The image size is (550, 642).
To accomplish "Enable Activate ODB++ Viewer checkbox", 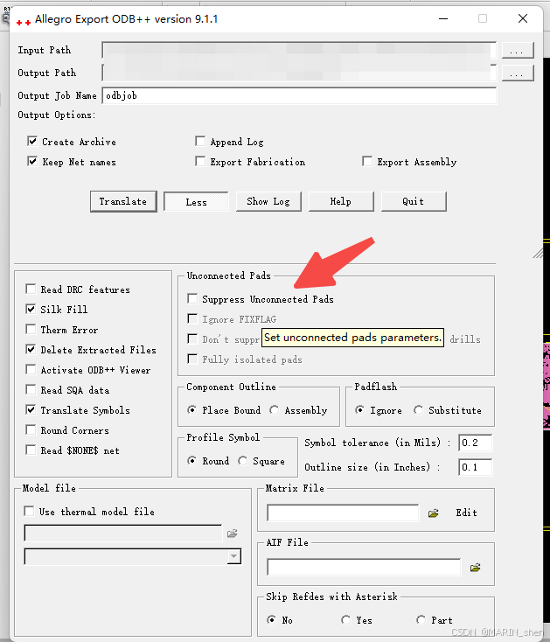I will 31,369.
